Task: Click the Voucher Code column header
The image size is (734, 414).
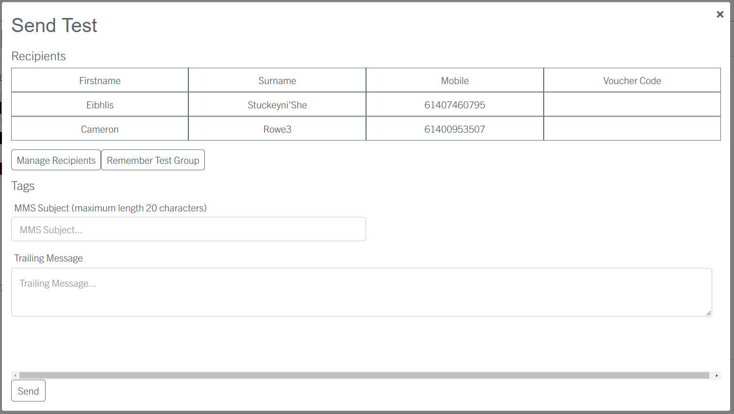Action: tap(632, 81)
